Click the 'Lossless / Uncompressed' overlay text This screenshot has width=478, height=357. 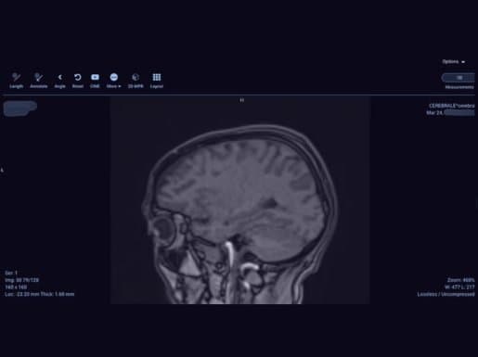click(x=446, y=294)
